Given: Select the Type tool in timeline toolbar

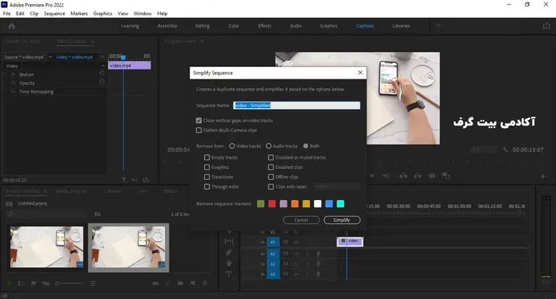Looking at the screenshot, I should [229, 274].
